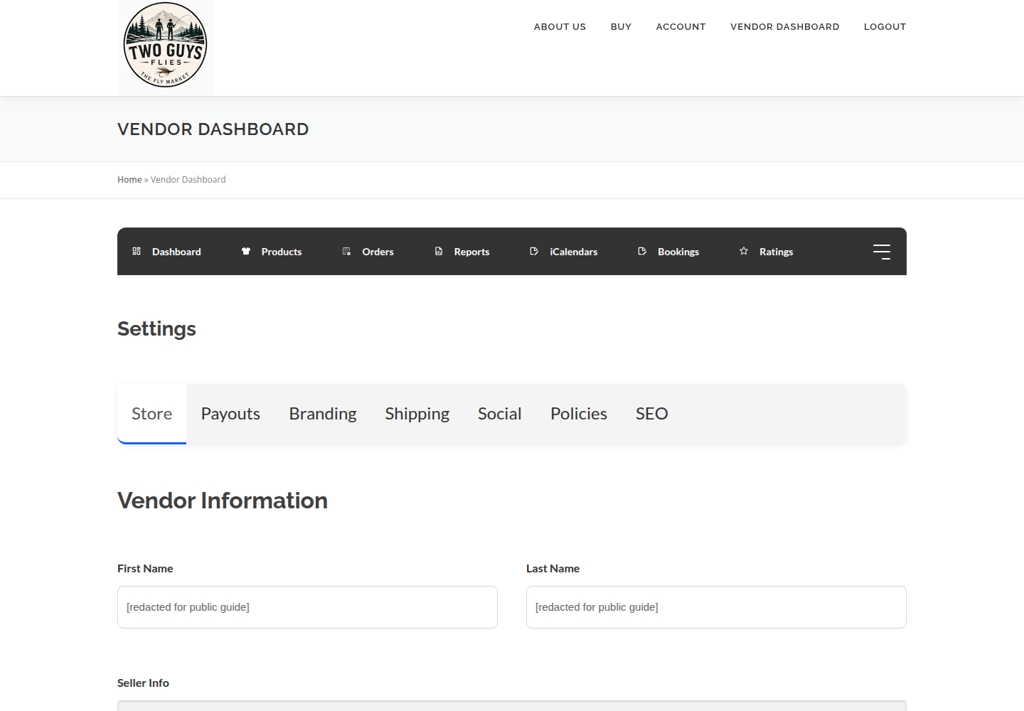
Task: Click the Reports document icon
Action: click(439, 251)
